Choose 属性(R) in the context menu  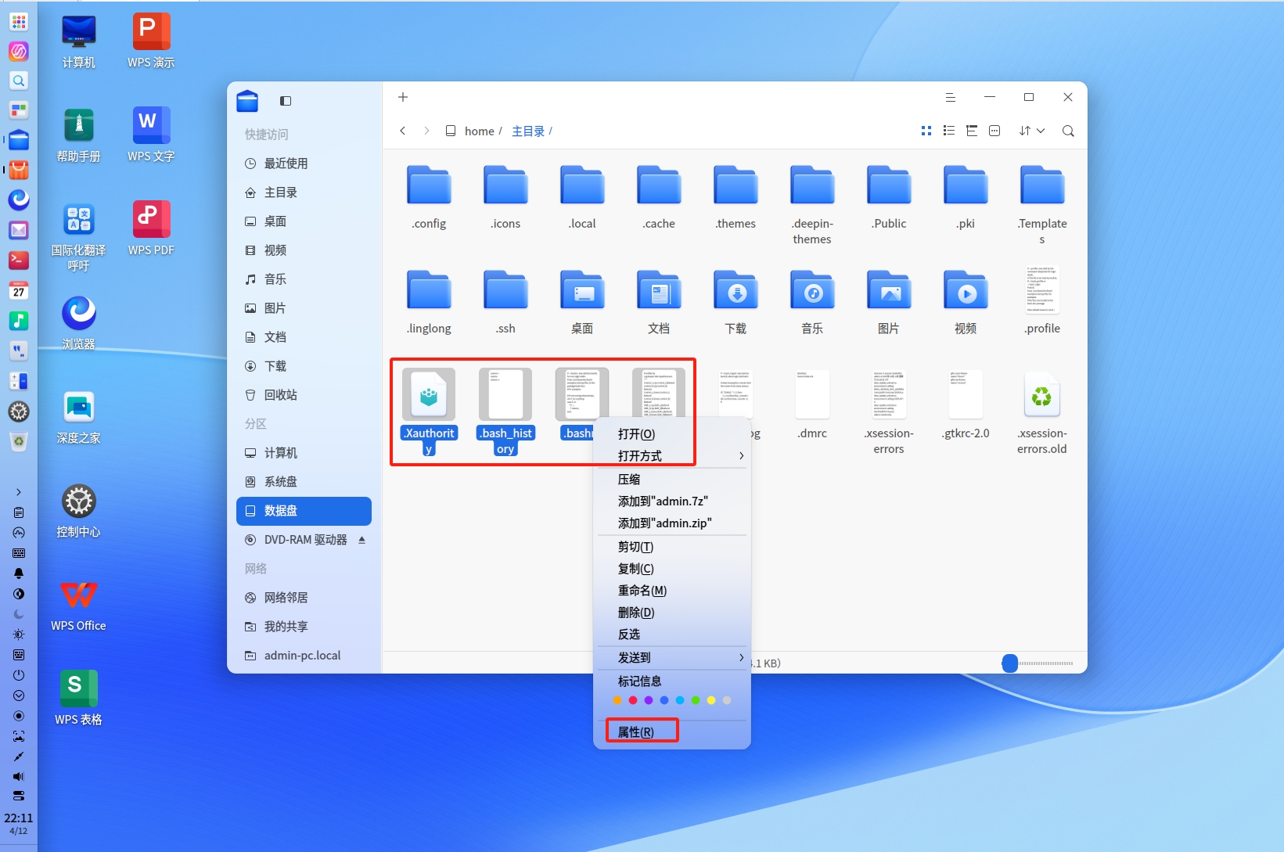(673, 732)
